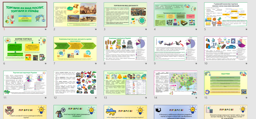
Task: Click the transition star icon under slide 6
Action: point(45,63)
